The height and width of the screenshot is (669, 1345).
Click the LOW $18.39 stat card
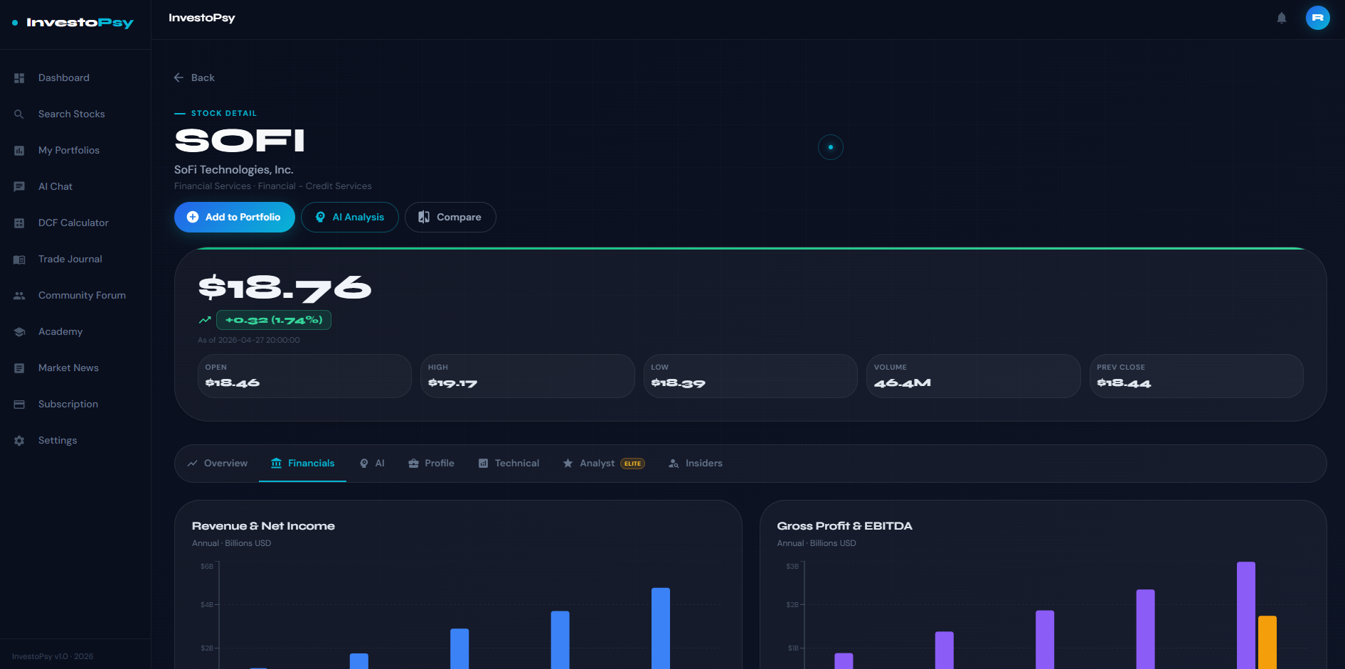pos(750,376)
